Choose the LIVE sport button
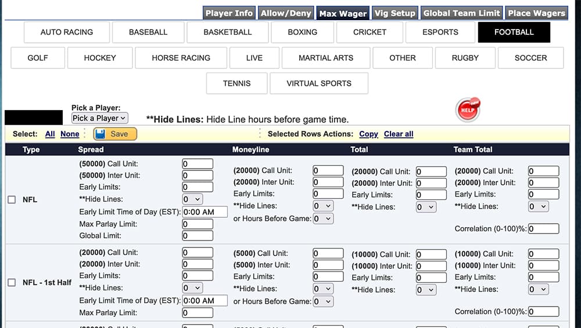Viewport: 581px width, 328px height. point(254,58)
